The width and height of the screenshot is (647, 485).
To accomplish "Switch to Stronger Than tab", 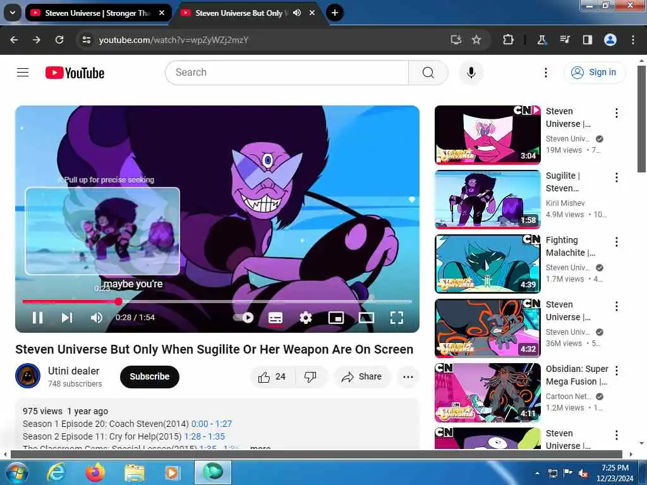I will (x=97, y=13).
